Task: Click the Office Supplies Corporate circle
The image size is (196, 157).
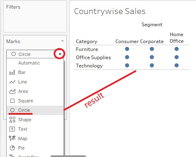Action: click(152, 57)
